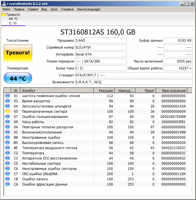
Task: Click raw value 000D0000002C
Action: pyautogui.click(x=173, y=153)
